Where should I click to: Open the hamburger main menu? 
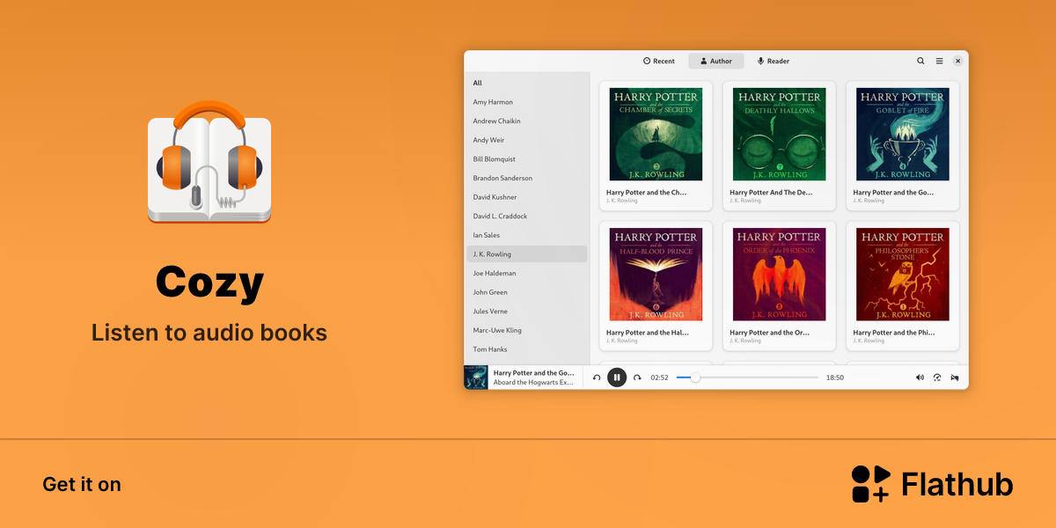(939, 61)
